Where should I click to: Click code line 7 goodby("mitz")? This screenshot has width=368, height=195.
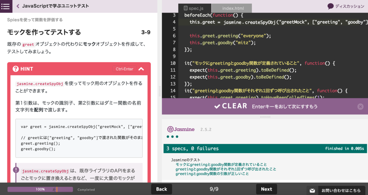[223, 42]
